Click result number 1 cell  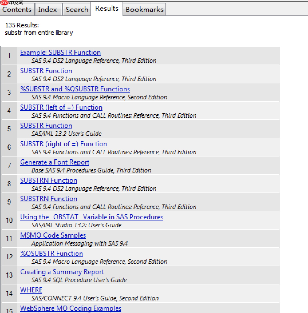(9, 56)
